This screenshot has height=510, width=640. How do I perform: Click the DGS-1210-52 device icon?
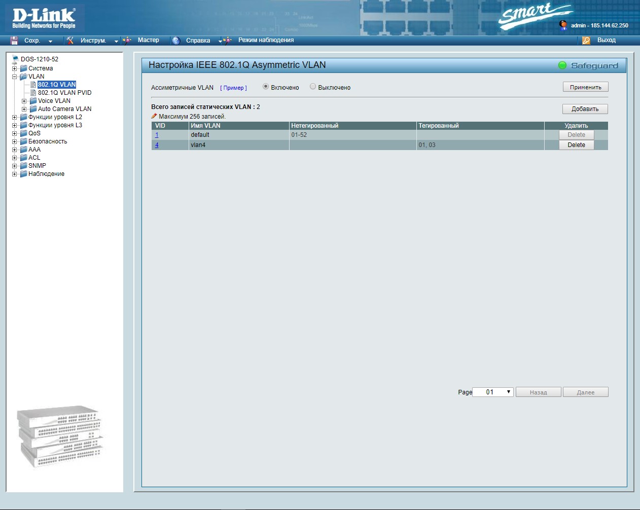click(x=15, y=59)
